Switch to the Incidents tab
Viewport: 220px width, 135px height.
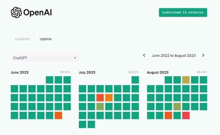pos(22,39)
